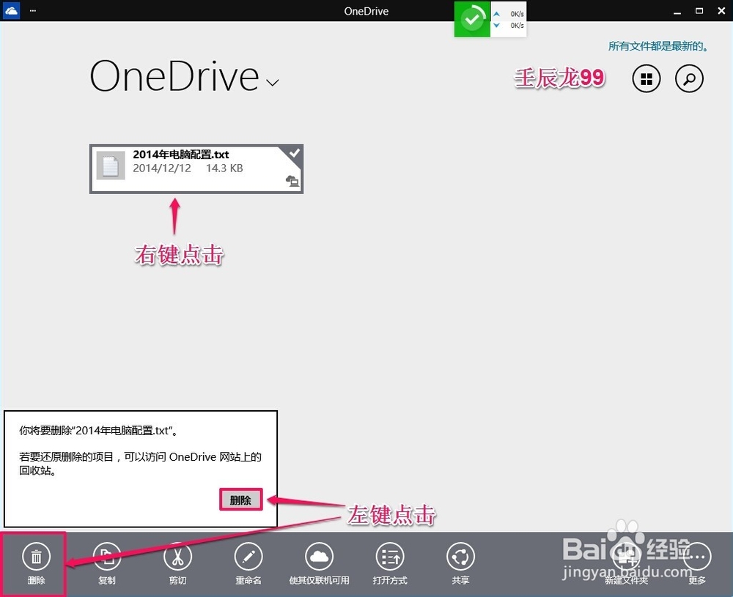
Task: Click the Share (共享) icon
Action: [460, 557]
